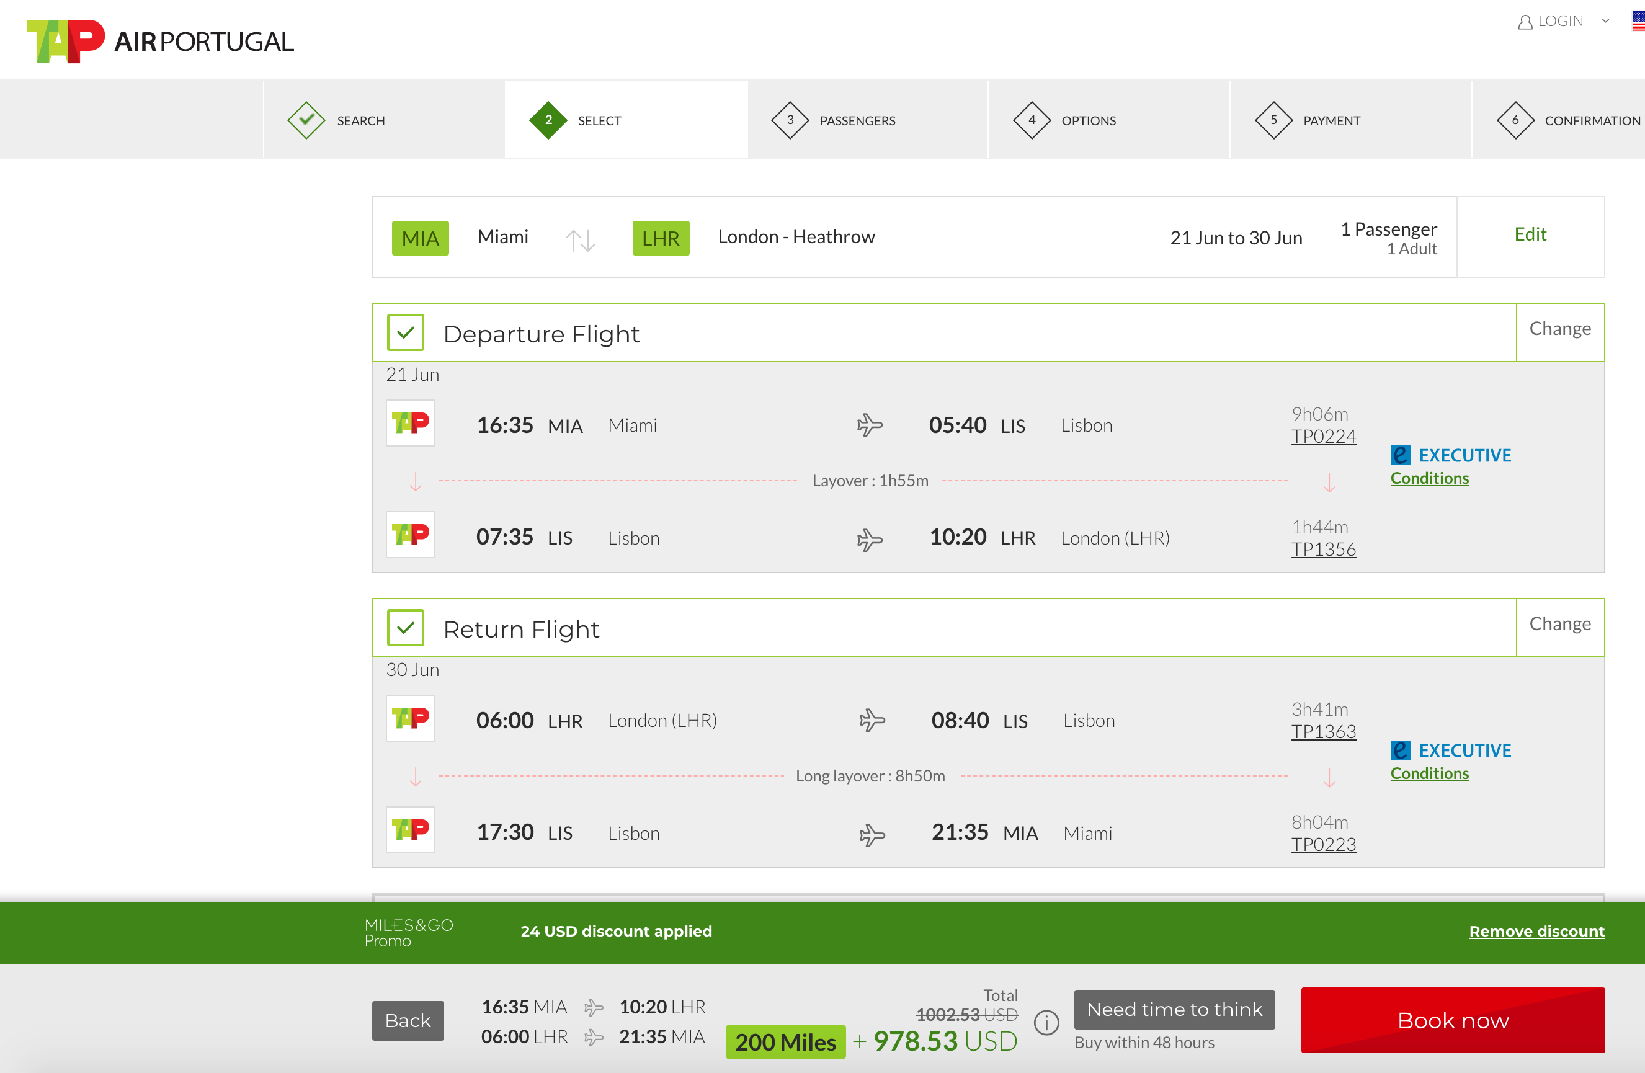Click the Remove discount link
Screen dimensions: 1645x1073
(1536, 932)
